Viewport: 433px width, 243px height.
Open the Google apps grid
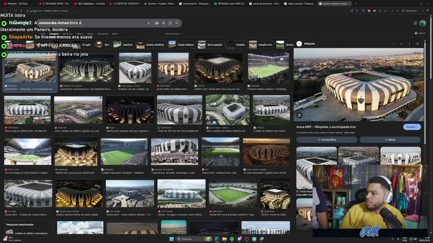point(415,23)
